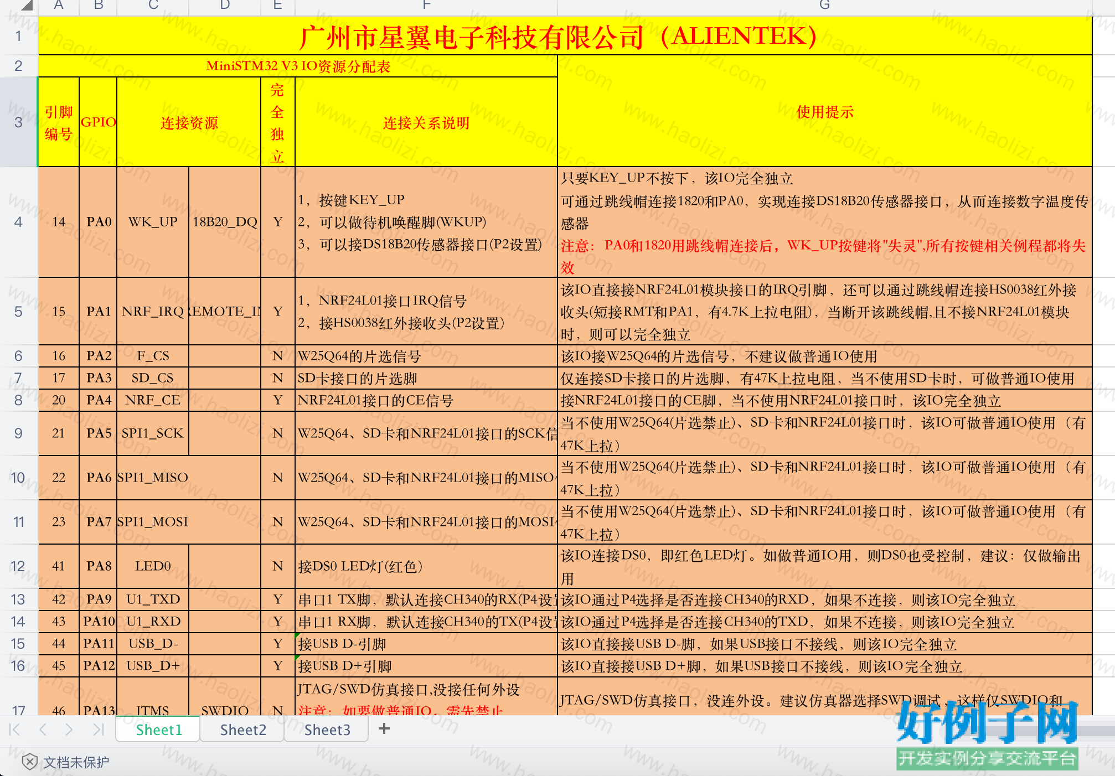Screen dimensions: 1115x776
Task: Click pin number '41' cell
Action: [59, 566]
